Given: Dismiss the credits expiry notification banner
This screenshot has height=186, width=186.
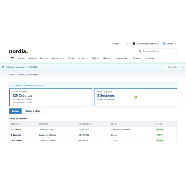Looking at the screenshot, I should 182,67.
